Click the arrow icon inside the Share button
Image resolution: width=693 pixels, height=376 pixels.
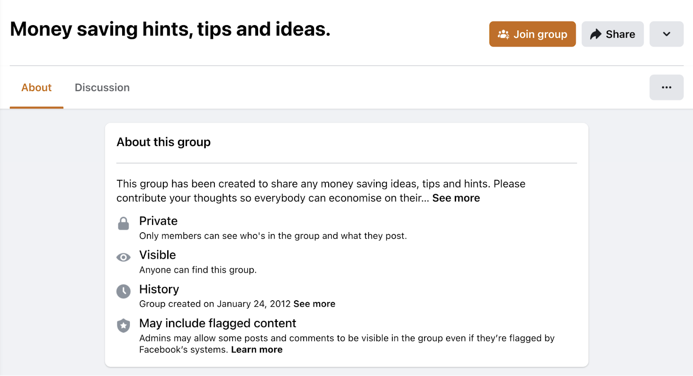point(596,34)
